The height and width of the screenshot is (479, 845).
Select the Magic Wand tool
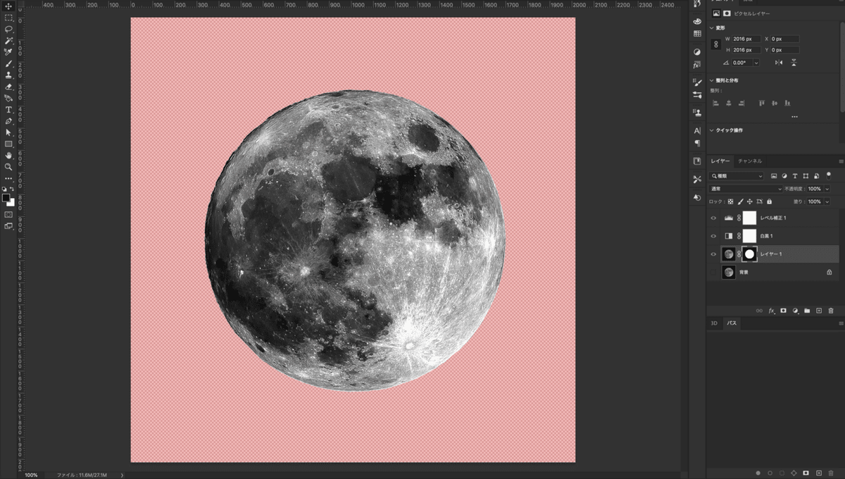8,41
